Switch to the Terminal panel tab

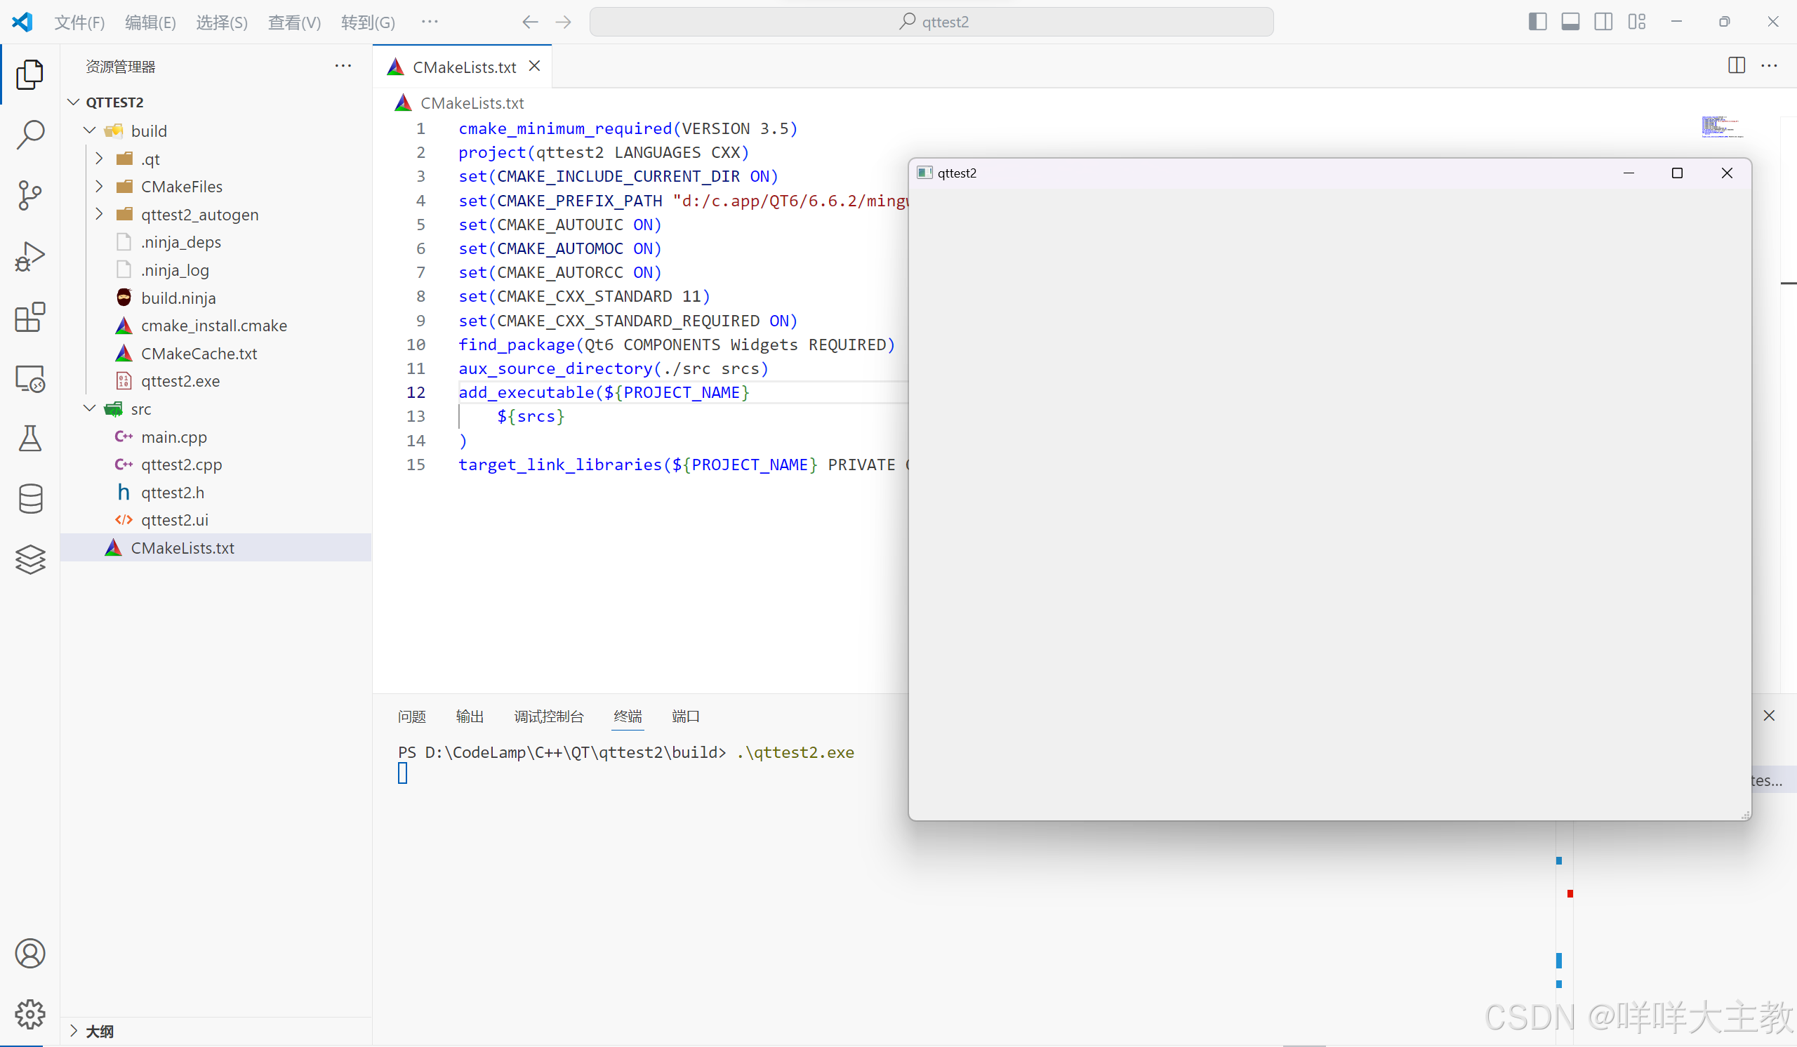click(x=628, y=716)
